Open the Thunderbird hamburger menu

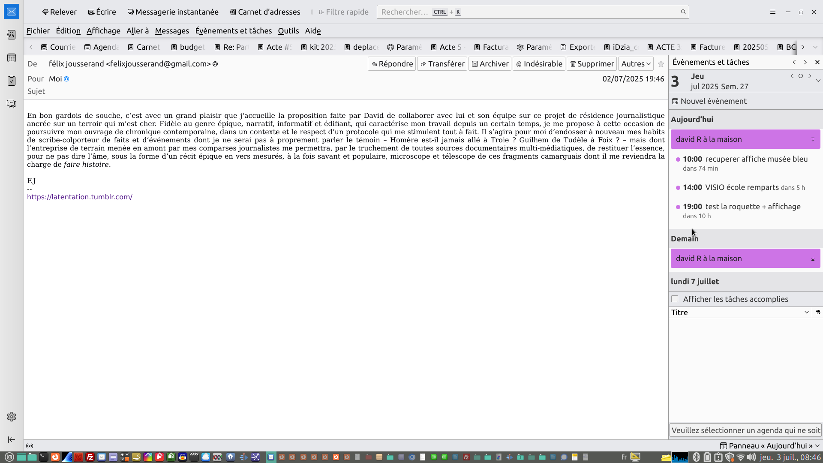(x=773, y=12)
